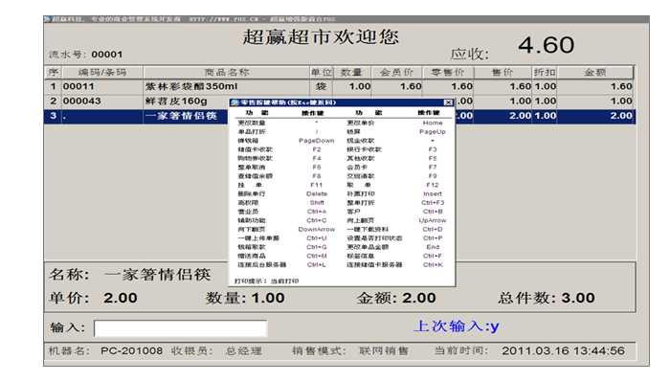Click the Ctrl+F shortcut key text
670x382 pixels.
[x=433, y=256]
